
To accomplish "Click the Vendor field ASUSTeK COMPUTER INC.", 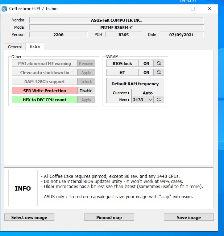I will click(x=116, y=20).
